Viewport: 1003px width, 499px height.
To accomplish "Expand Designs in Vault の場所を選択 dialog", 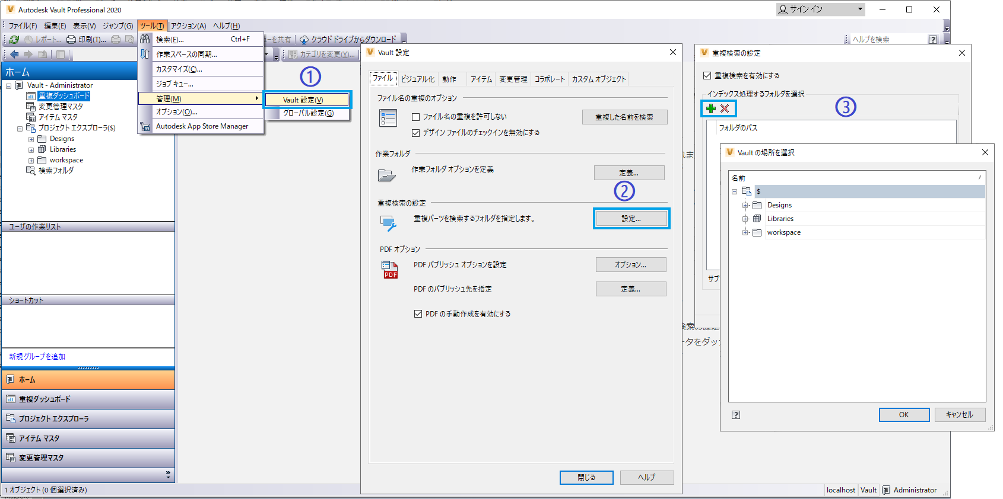I will point(746,205).
